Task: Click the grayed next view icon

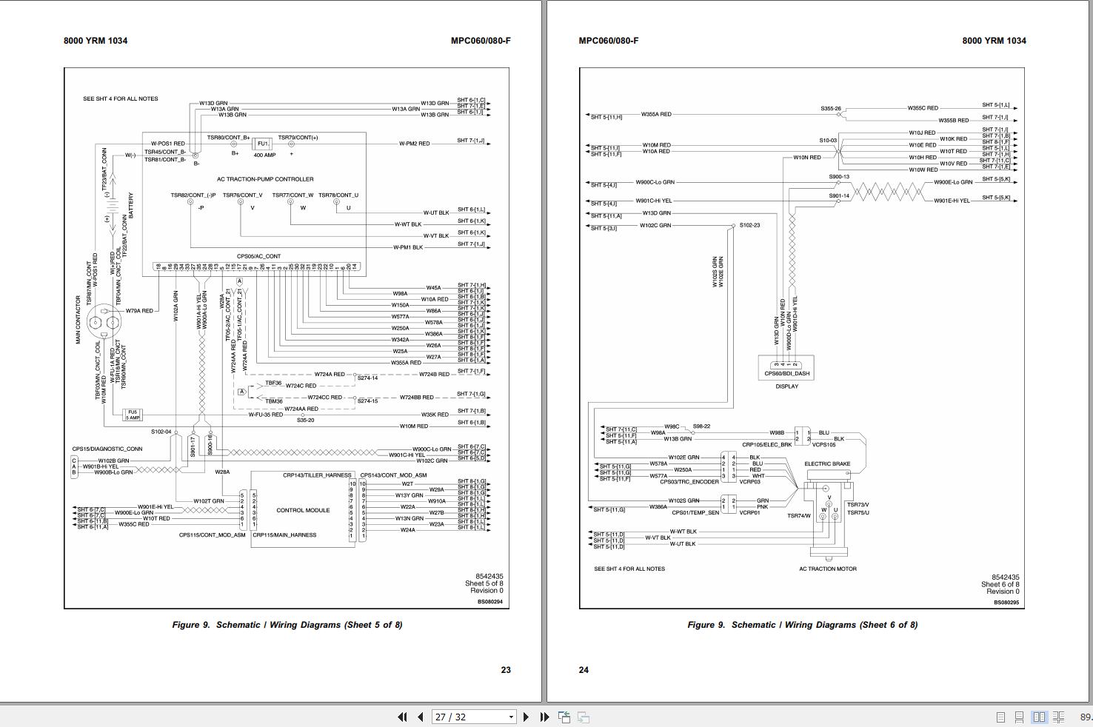Action: coord(584,717)
